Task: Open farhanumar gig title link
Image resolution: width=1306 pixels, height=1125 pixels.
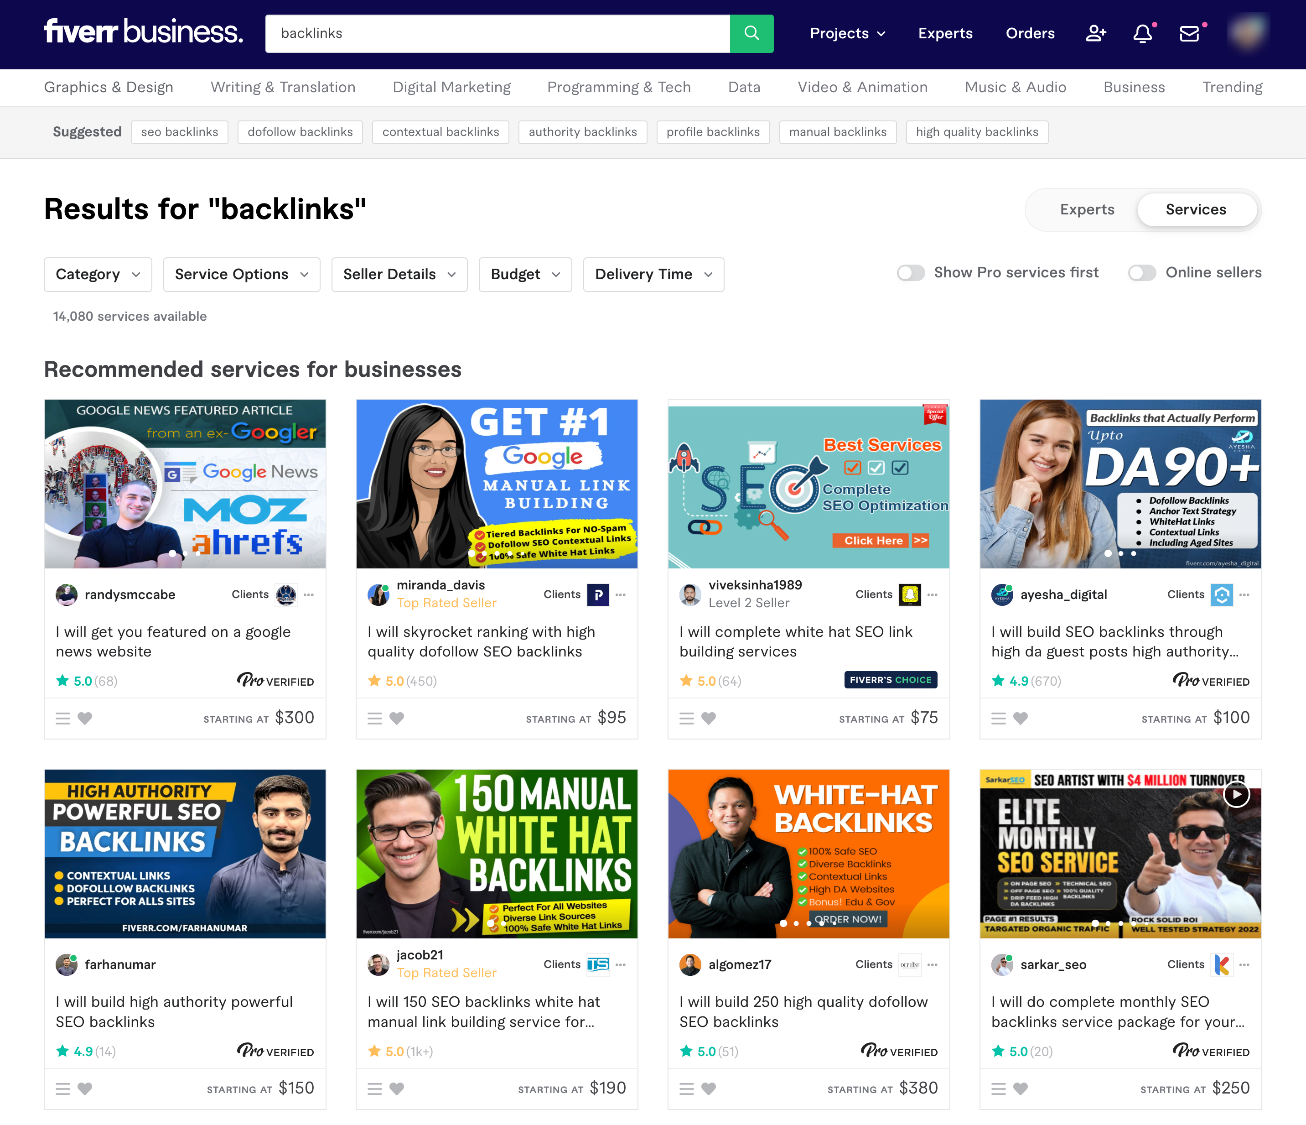Action: (x=174, y=1011)
